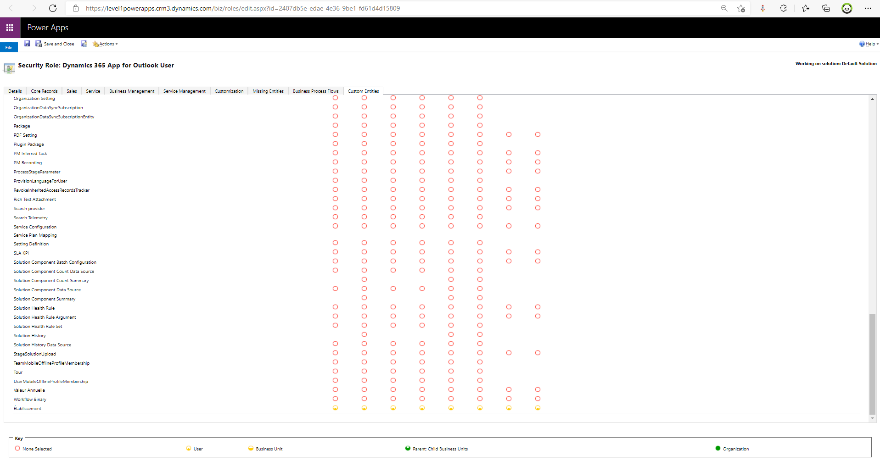The height and width of the screenshot is (461, 880).
Task: Expand the Help dropdown arrow
Action: (x=877, y=44)
